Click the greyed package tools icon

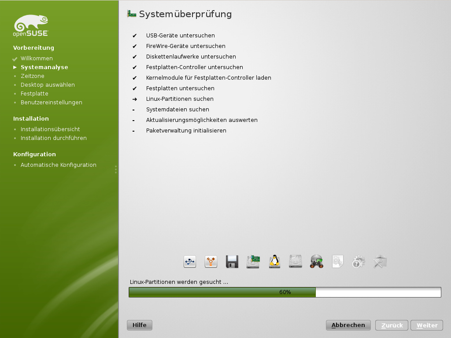[x=380, y=261]
